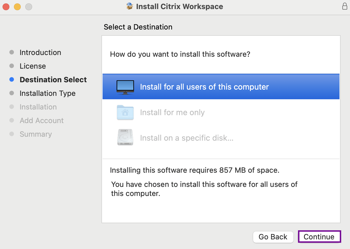Select the Destination Select step in the sidebar
This screenshot has width=350, height=249.
53,80
